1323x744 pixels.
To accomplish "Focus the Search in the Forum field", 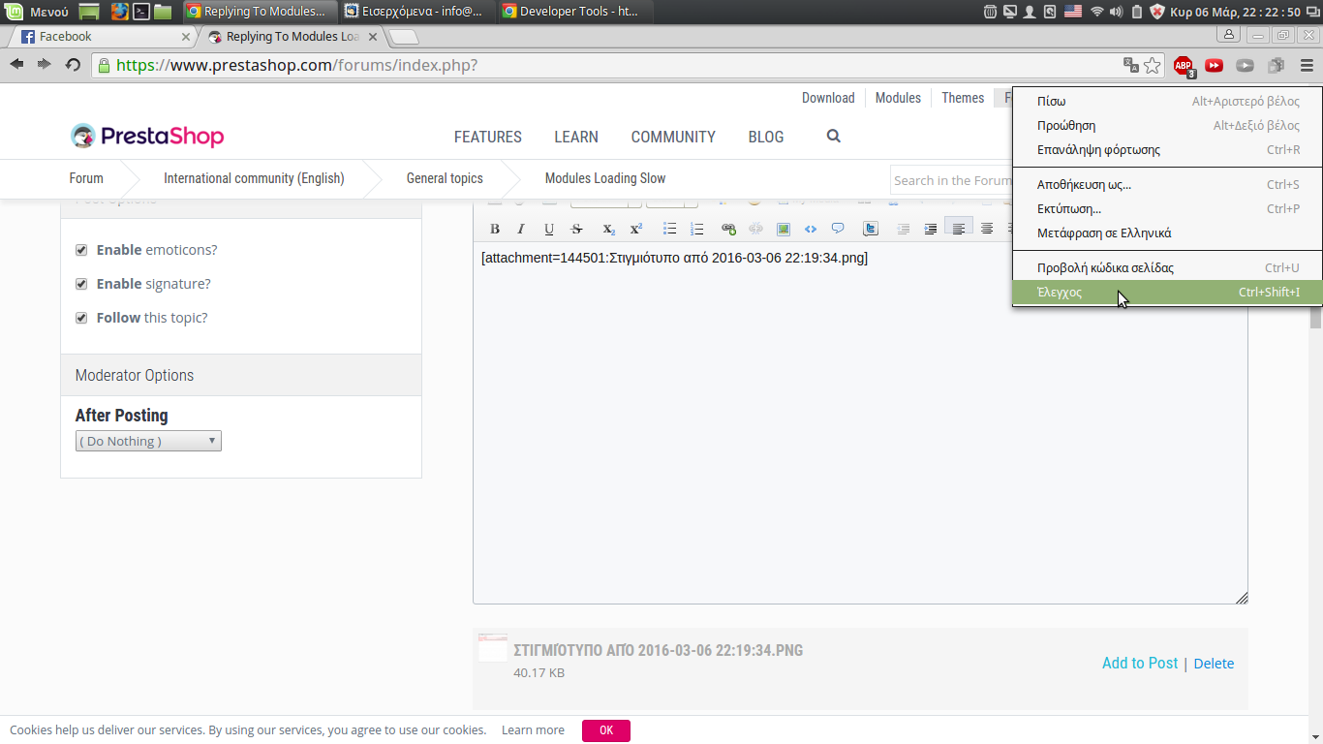I will coord(952,180).
